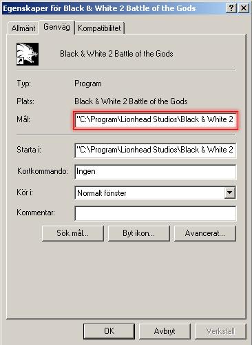The width and height of the screenshot is (252, 345).
Task: Confirm the dialog with OK
Action: pos(109,331)
